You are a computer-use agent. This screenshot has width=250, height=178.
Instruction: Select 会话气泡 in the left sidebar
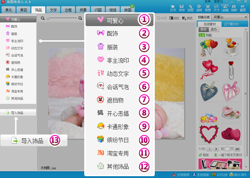tap(18, 55)
